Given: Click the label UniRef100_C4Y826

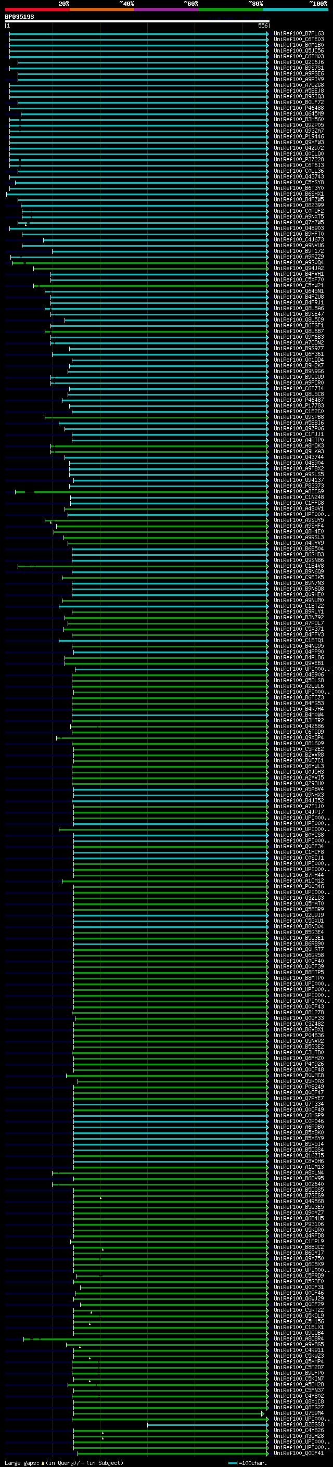Looking at the screenshot, I should click(299, 1430).
